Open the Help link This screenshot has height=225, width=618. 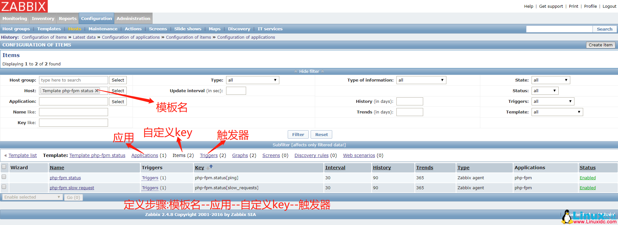coord(529,6)
